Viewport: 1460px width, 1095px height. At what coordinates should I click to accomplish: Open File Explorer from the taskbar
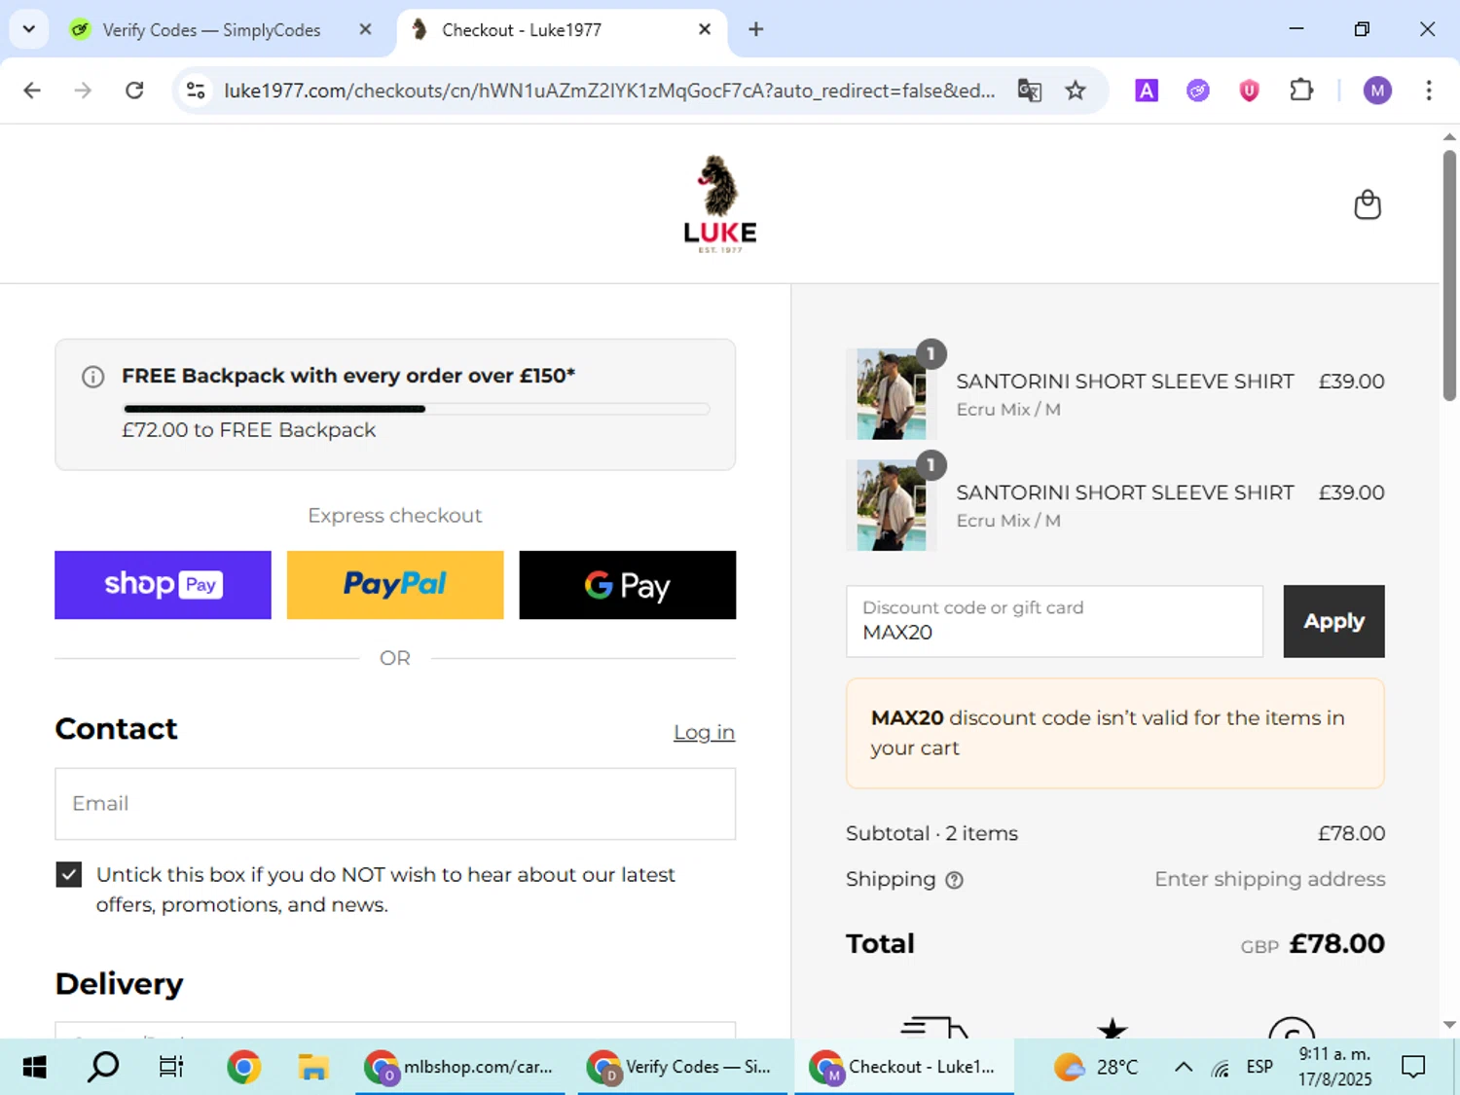pos(312,1067)
